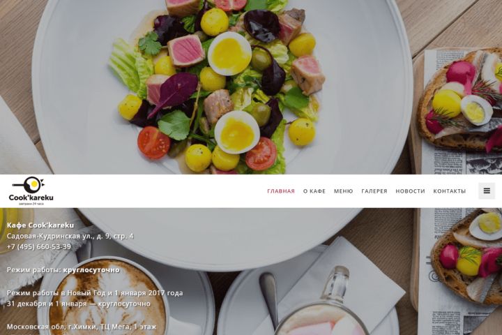The image size is (502, 335).
Task: Open the ГАЛЕРЕЯ page
Action: 374,191
